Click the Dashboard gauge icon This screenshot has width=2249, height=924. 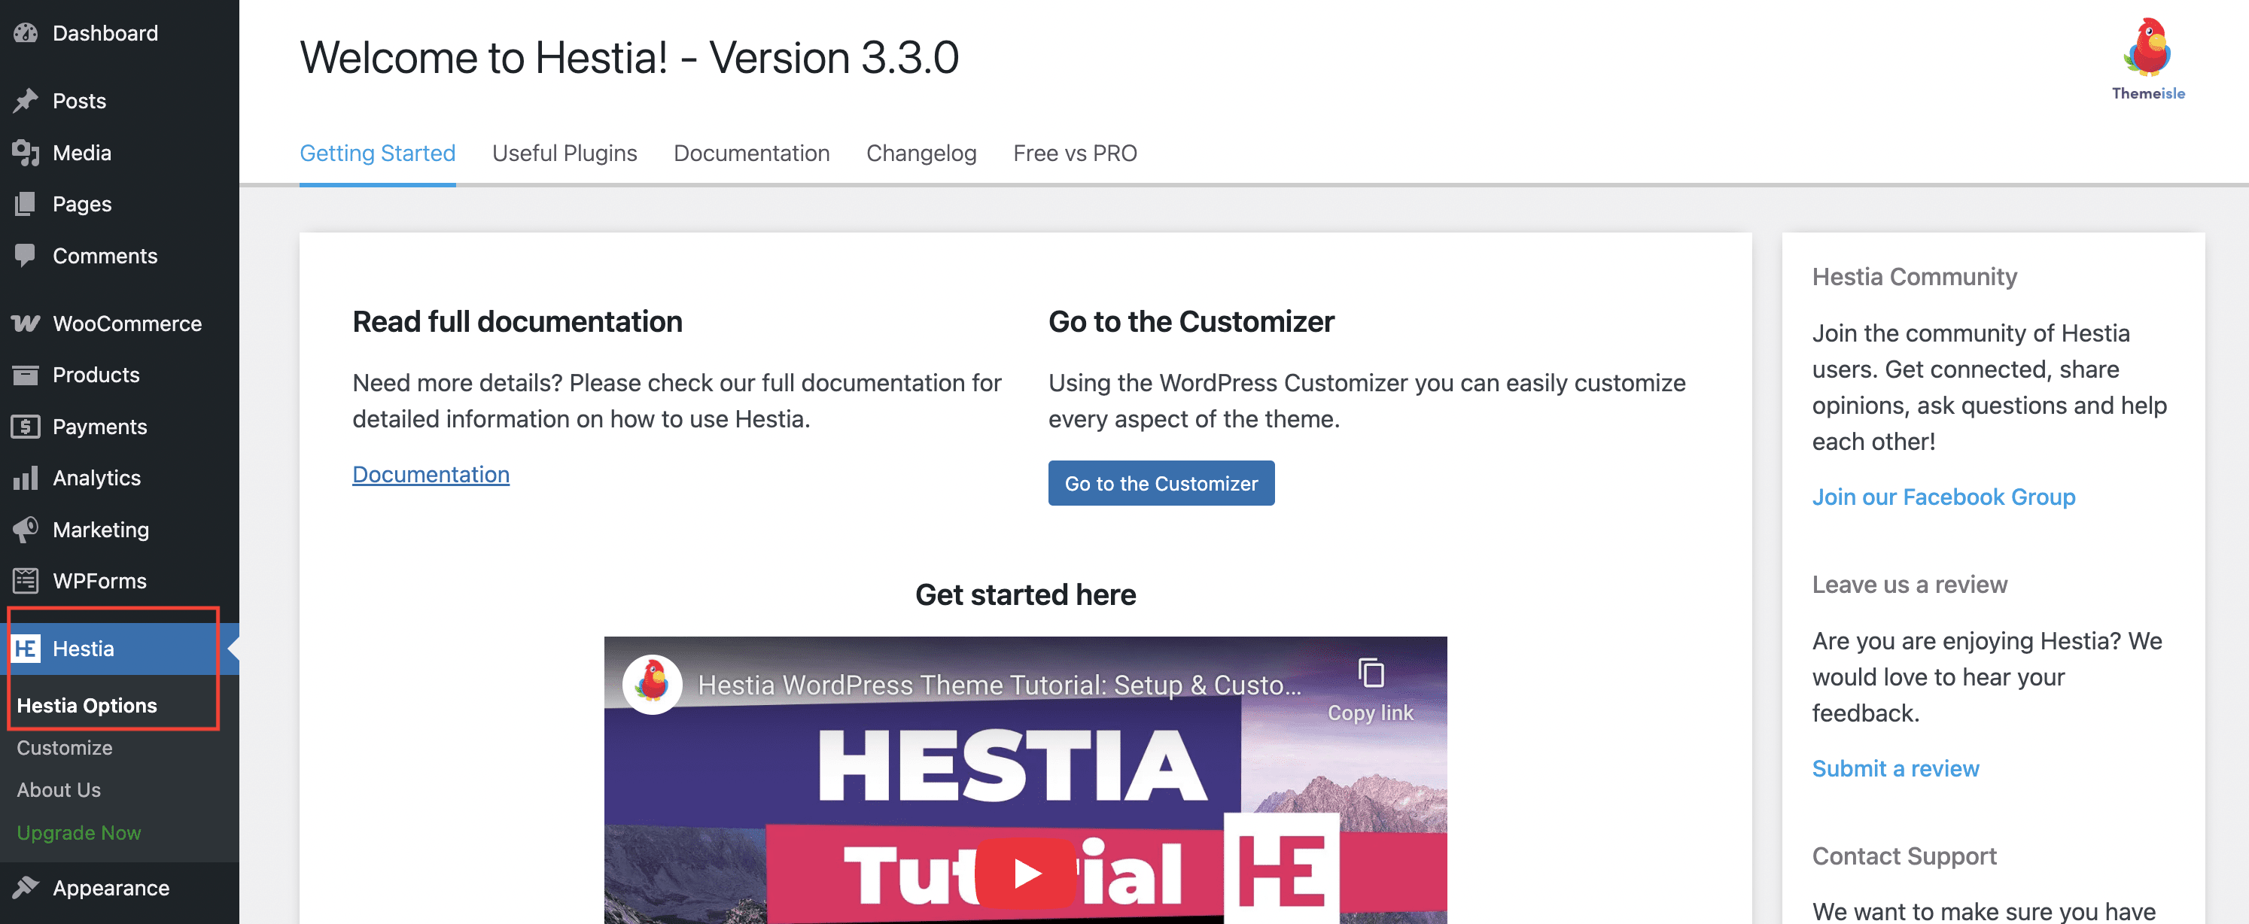tap(26, 33)
